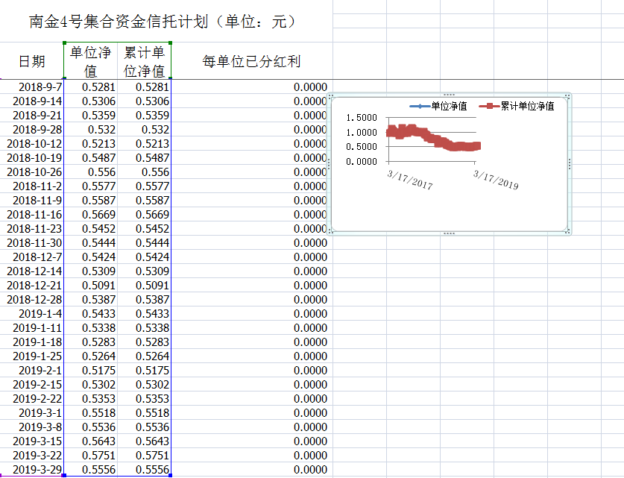Click the chart's bottom-right corner resize handle

[567, 231]
